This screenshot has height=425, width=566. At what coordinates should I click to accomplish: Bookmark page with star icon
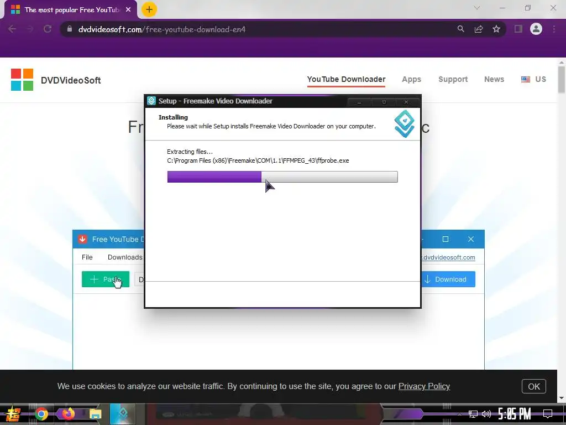click(496, 29)
